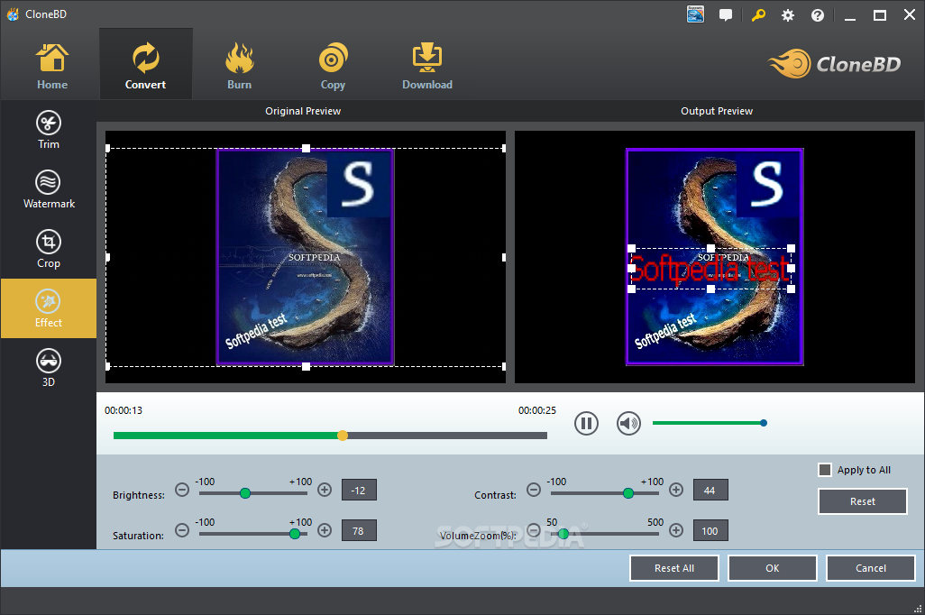Screen dimensions: 925x615
Task: Click the total duration 00:00:25 label
Action: pos(536,410)
